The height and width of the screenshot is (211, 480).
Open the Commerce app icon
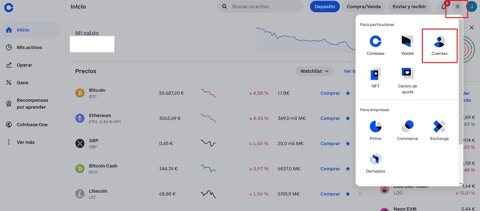click(x=407, y=127)
